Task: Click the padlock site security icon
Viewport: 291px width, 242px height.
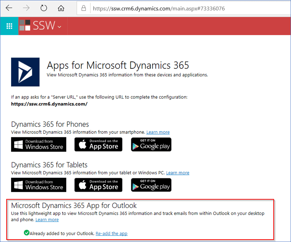Action: pos(83,8)
